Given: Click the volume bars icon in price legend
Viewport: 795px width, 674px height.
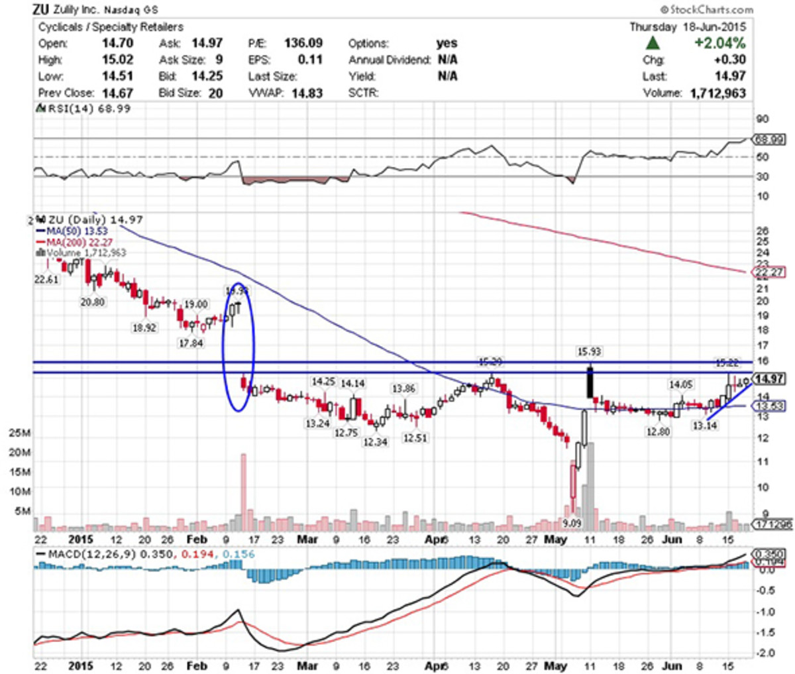Looking at the screenshot, I should (40, 253).
